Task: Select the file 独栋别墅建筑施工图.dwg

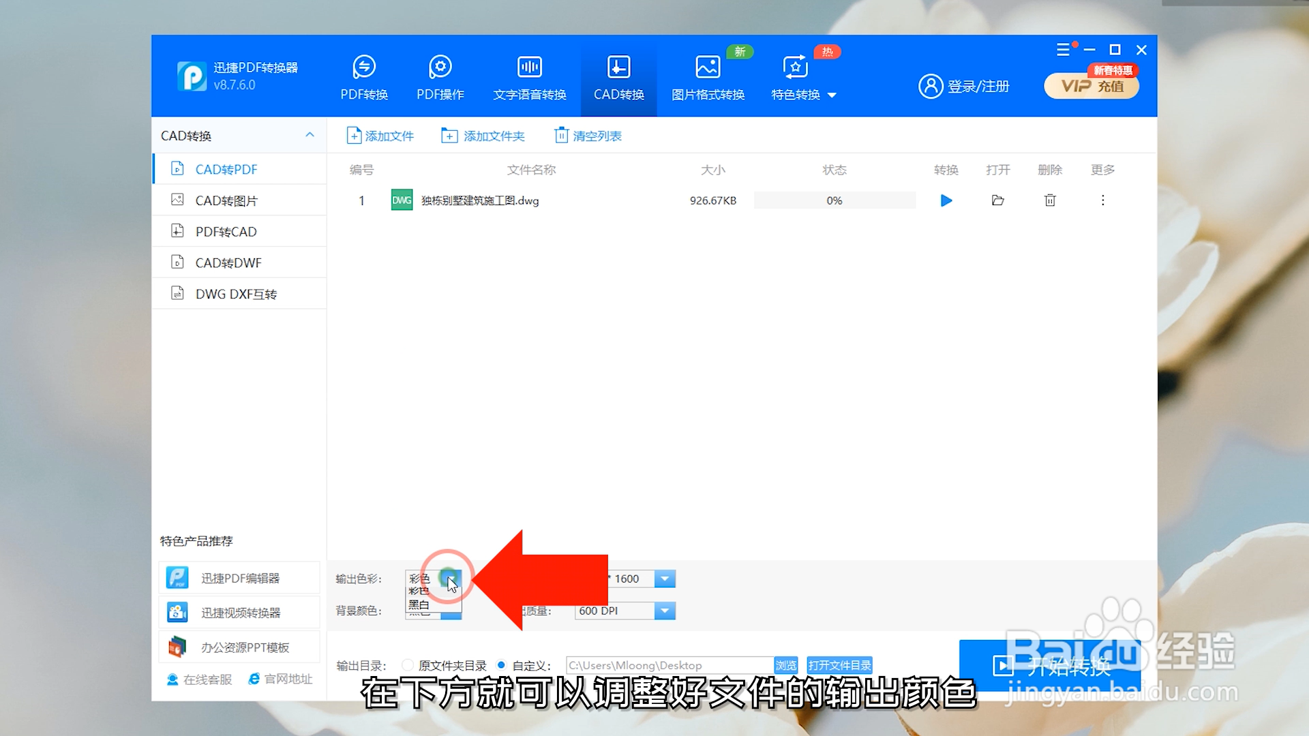Action: (480, 200)
